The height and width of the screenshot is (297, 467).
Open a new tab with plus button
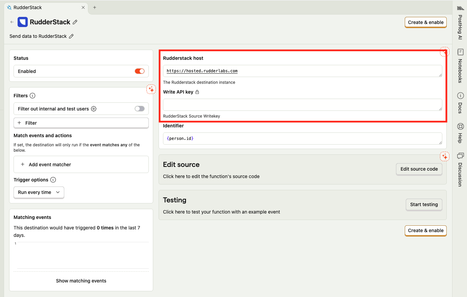pos(95,7)
